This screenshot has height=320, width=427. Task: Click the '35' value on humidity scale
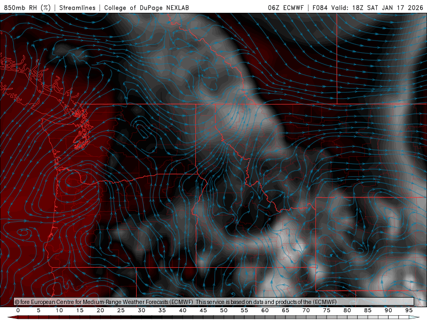162,310
